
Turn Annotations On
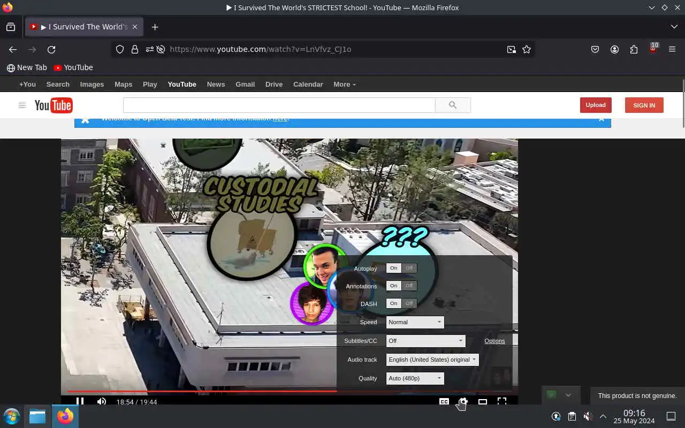[x=394, y=286]
